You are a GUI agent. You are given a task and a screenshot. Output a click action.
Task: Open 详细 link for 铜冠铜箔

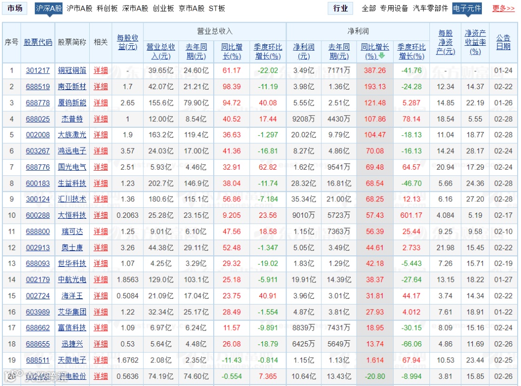pos(101,70)
